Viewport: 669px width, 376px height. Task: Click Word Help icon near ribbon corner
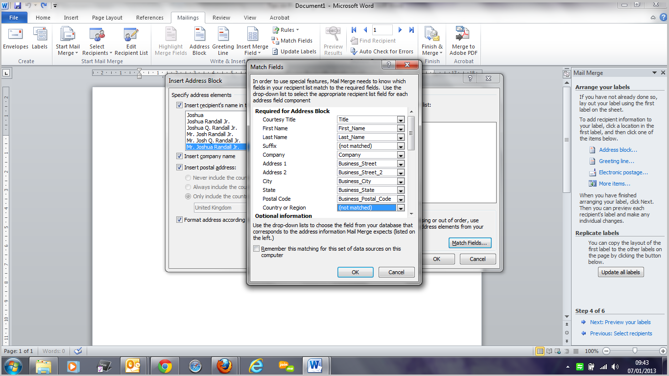coord(663,17)
